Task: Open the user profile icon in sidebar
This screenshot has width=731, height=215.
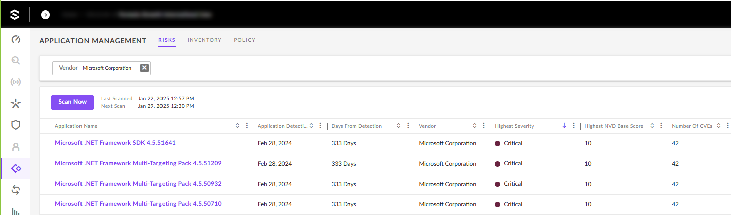Action: pos(16,147)
